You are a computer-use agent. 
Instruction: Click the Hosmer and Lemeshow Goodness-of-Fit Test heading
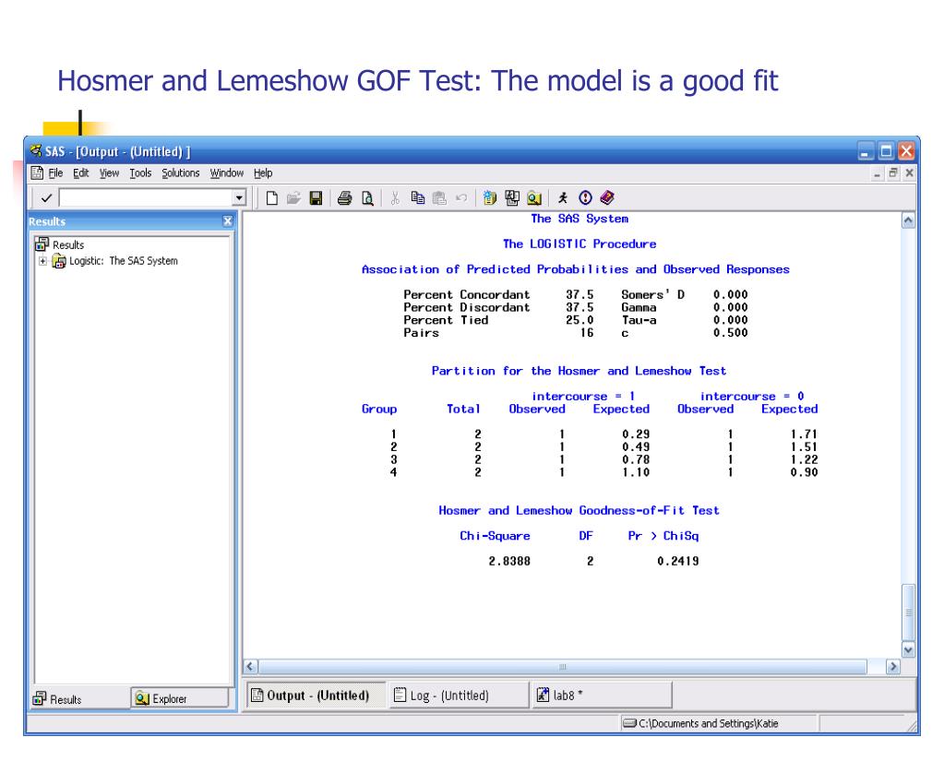579,511
